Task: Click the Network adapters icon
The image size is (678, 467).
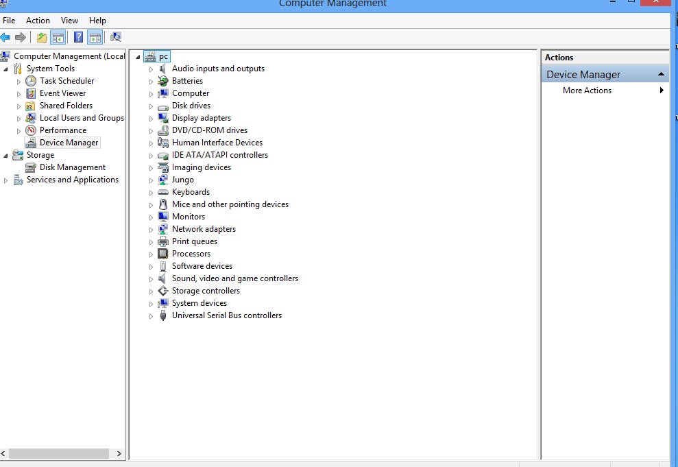Action: tap(163, 229)
